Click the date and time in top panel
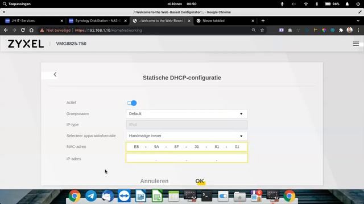 (x=182, y=4)
